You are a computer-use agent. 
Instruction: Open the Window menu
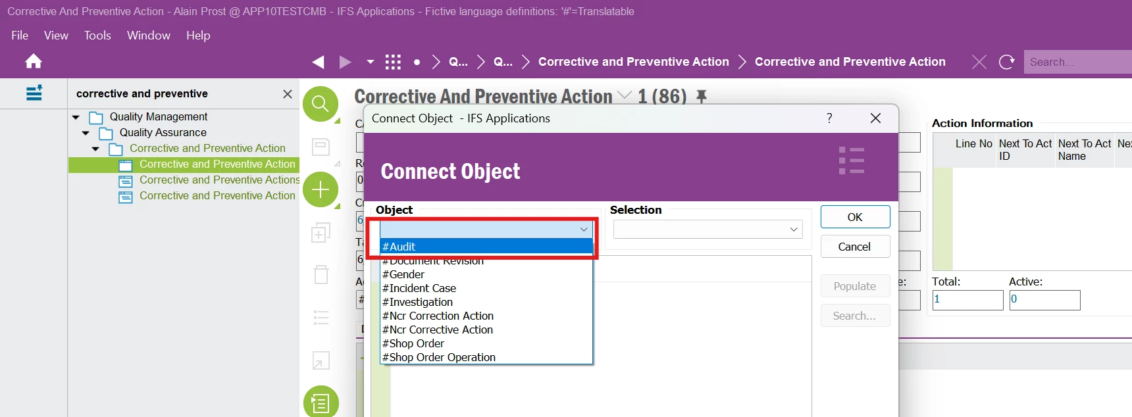point(149,36)
